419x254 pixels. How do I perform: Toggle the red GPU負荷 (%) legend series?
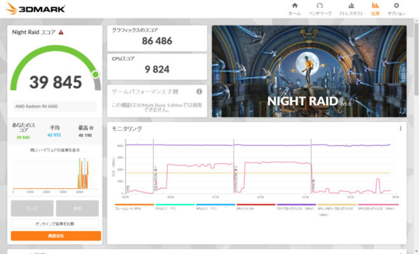point(256,207)
